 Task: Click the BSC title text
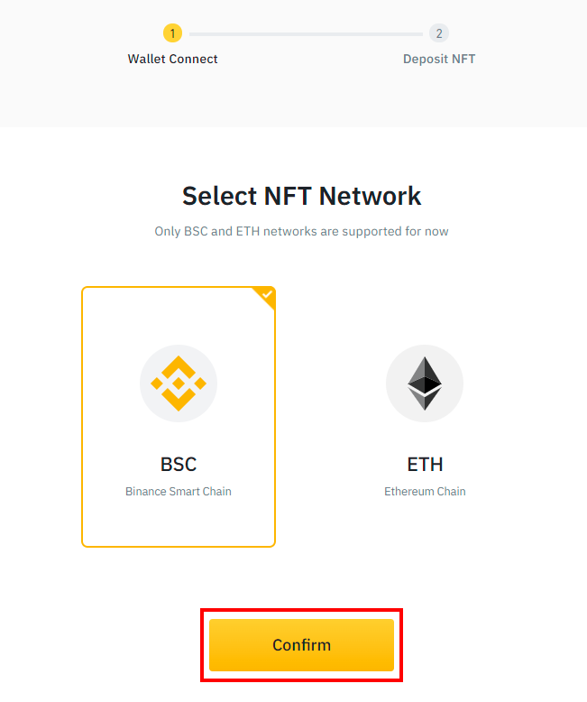click(x=179, y=465)
